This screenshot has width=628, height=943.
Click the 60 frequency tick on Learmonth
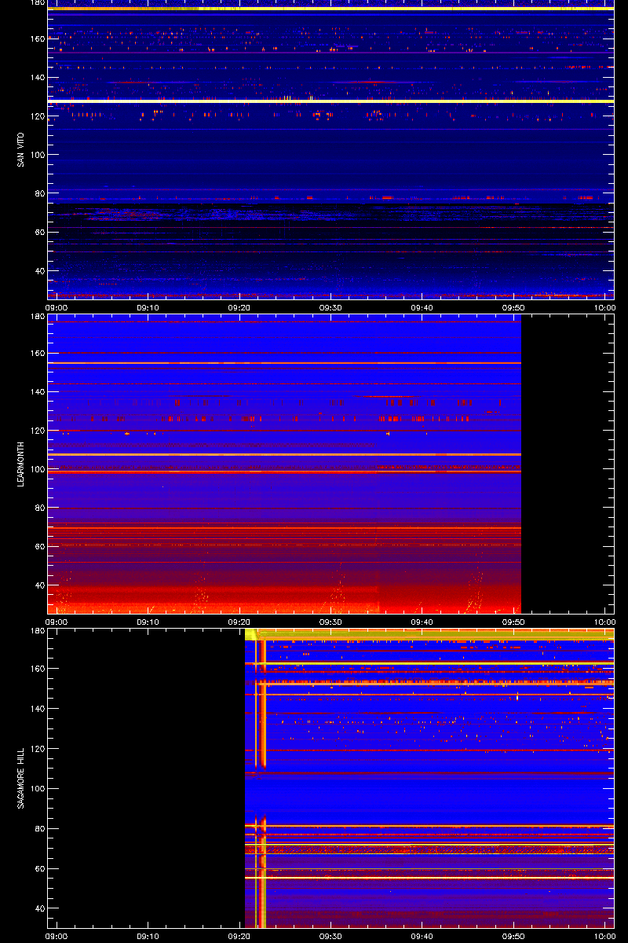38,546
